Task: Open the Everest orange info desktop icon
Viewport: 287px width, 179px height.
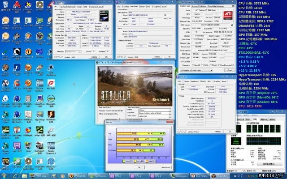Action: pos(28,53)
